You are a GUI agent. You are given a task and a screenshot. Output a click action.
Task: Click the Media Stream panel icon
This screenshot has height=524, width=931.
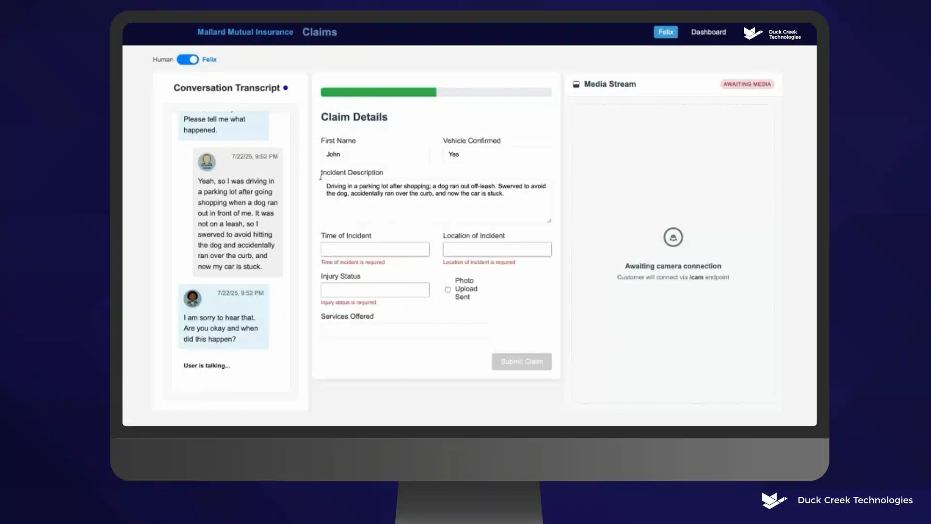point(576,84)
